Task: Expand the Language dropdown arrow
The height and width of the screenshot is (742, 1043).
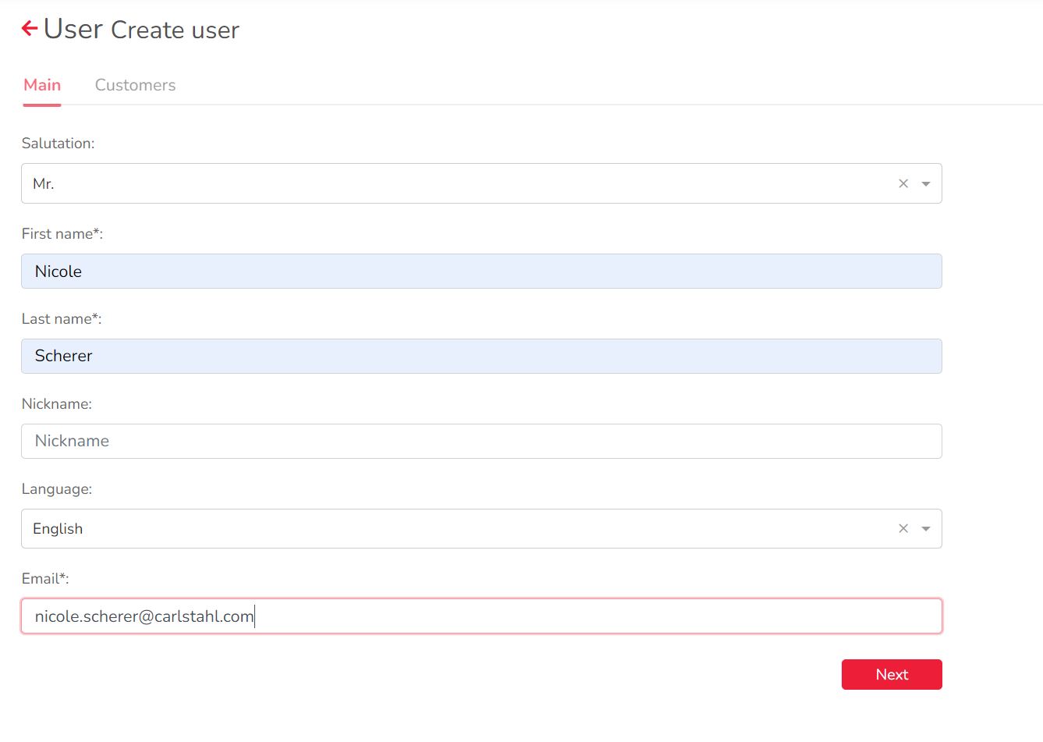Action: click(x=926, y=528)
